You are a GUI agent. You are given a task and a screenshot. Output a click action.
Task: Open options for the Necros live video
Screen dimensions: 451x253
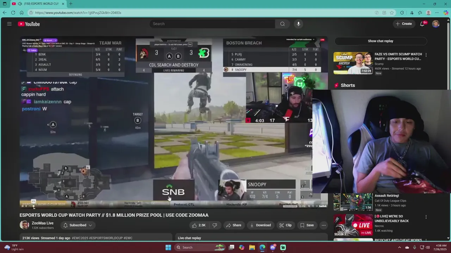(426, 217)
